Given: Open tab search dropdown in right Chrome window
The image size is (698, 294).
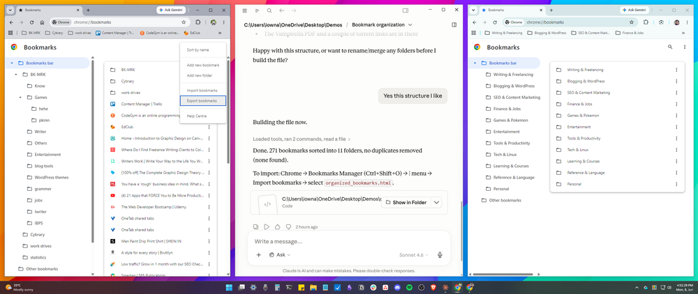Looking at the screenshot, I should (x=473, y=10).
